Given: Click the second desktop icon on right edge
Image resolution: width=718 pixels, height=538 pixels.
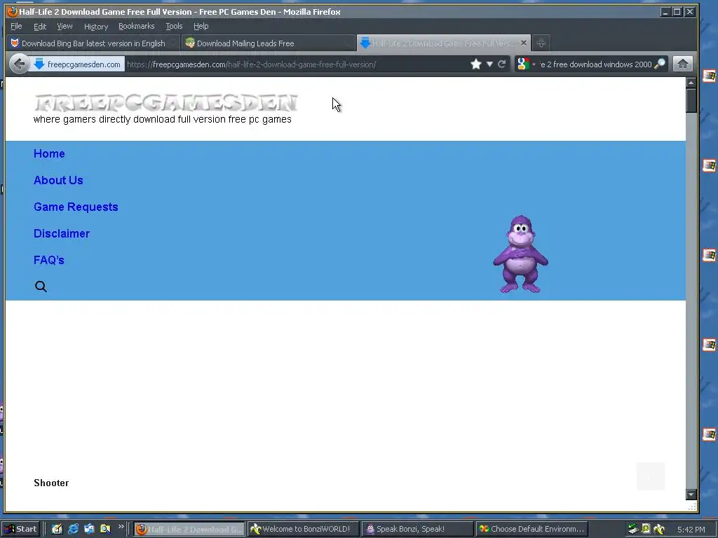Looking at the screenshot, I should [x=709, y=165].
